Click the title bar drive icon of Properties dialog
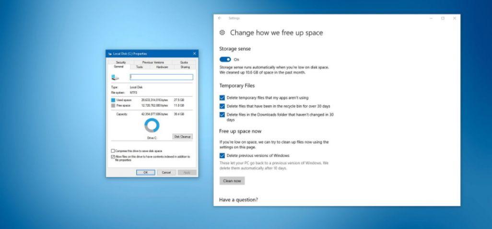The width and height of the screenshot is (492, 229). point(110,54)
